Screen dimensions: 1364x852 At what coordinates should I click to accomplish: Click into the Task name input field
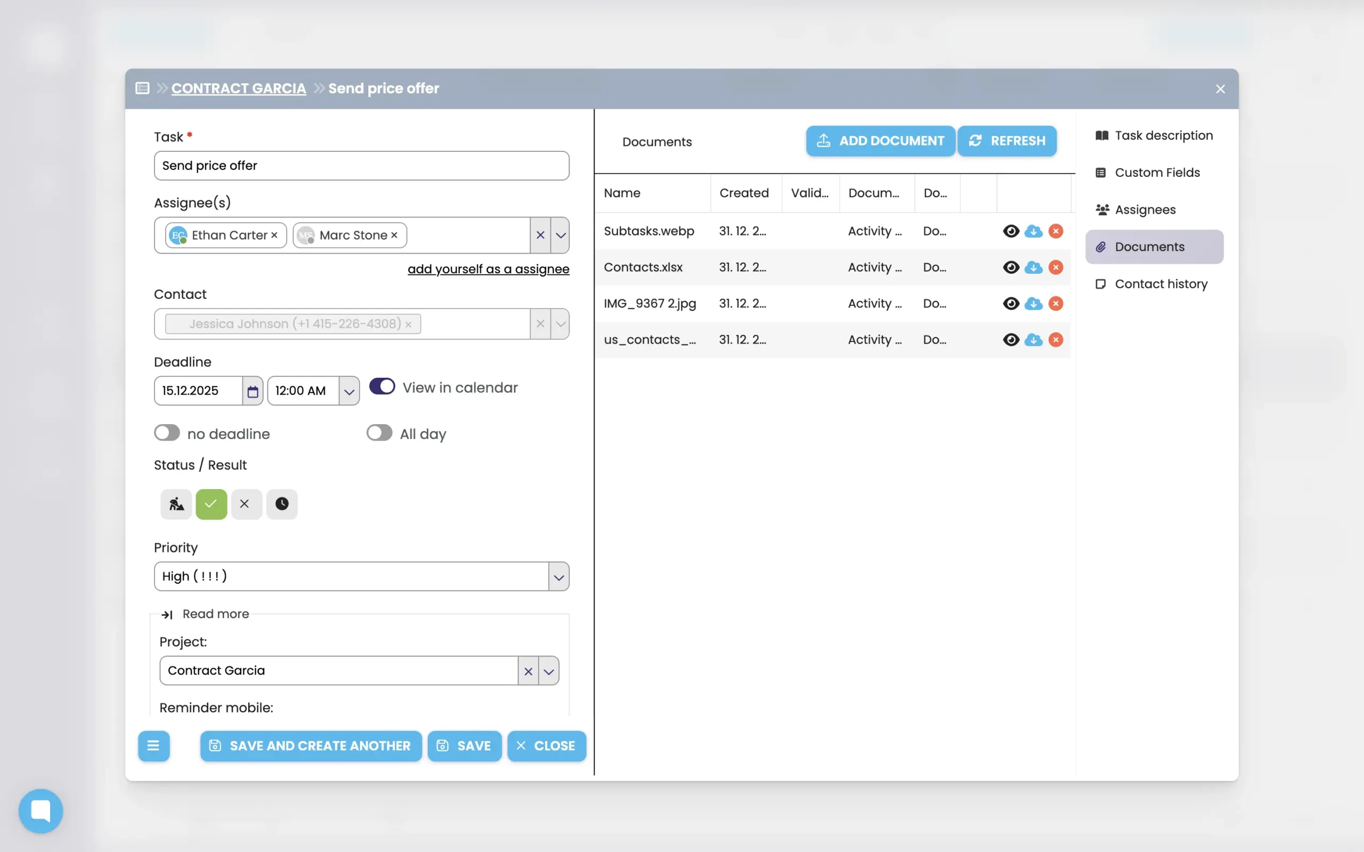click(361, 166)
